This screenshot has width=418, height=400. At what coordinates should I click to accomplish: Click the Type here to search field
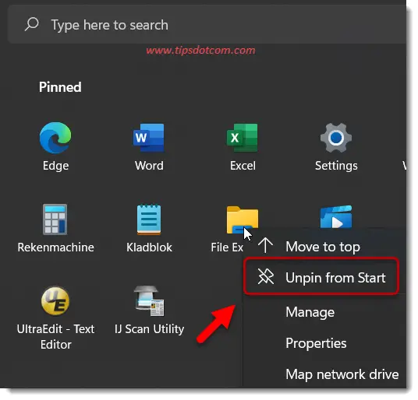pyautogui.click(x=207, y=24)
